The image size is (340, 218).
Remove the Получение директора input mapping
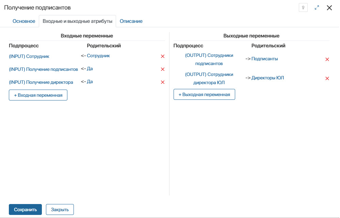163,82
